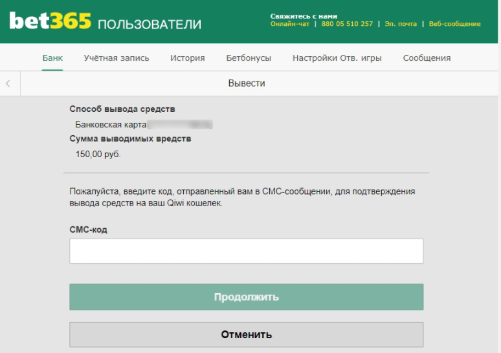The height and width of the screenshot is (353, 501).
Task: Click the 150,00 руб. withdrawal amount
Action: [x=98, y=154]
